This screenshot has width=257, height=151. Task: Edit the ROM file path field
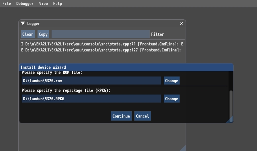pyautogui.click(x=91, y=81)
